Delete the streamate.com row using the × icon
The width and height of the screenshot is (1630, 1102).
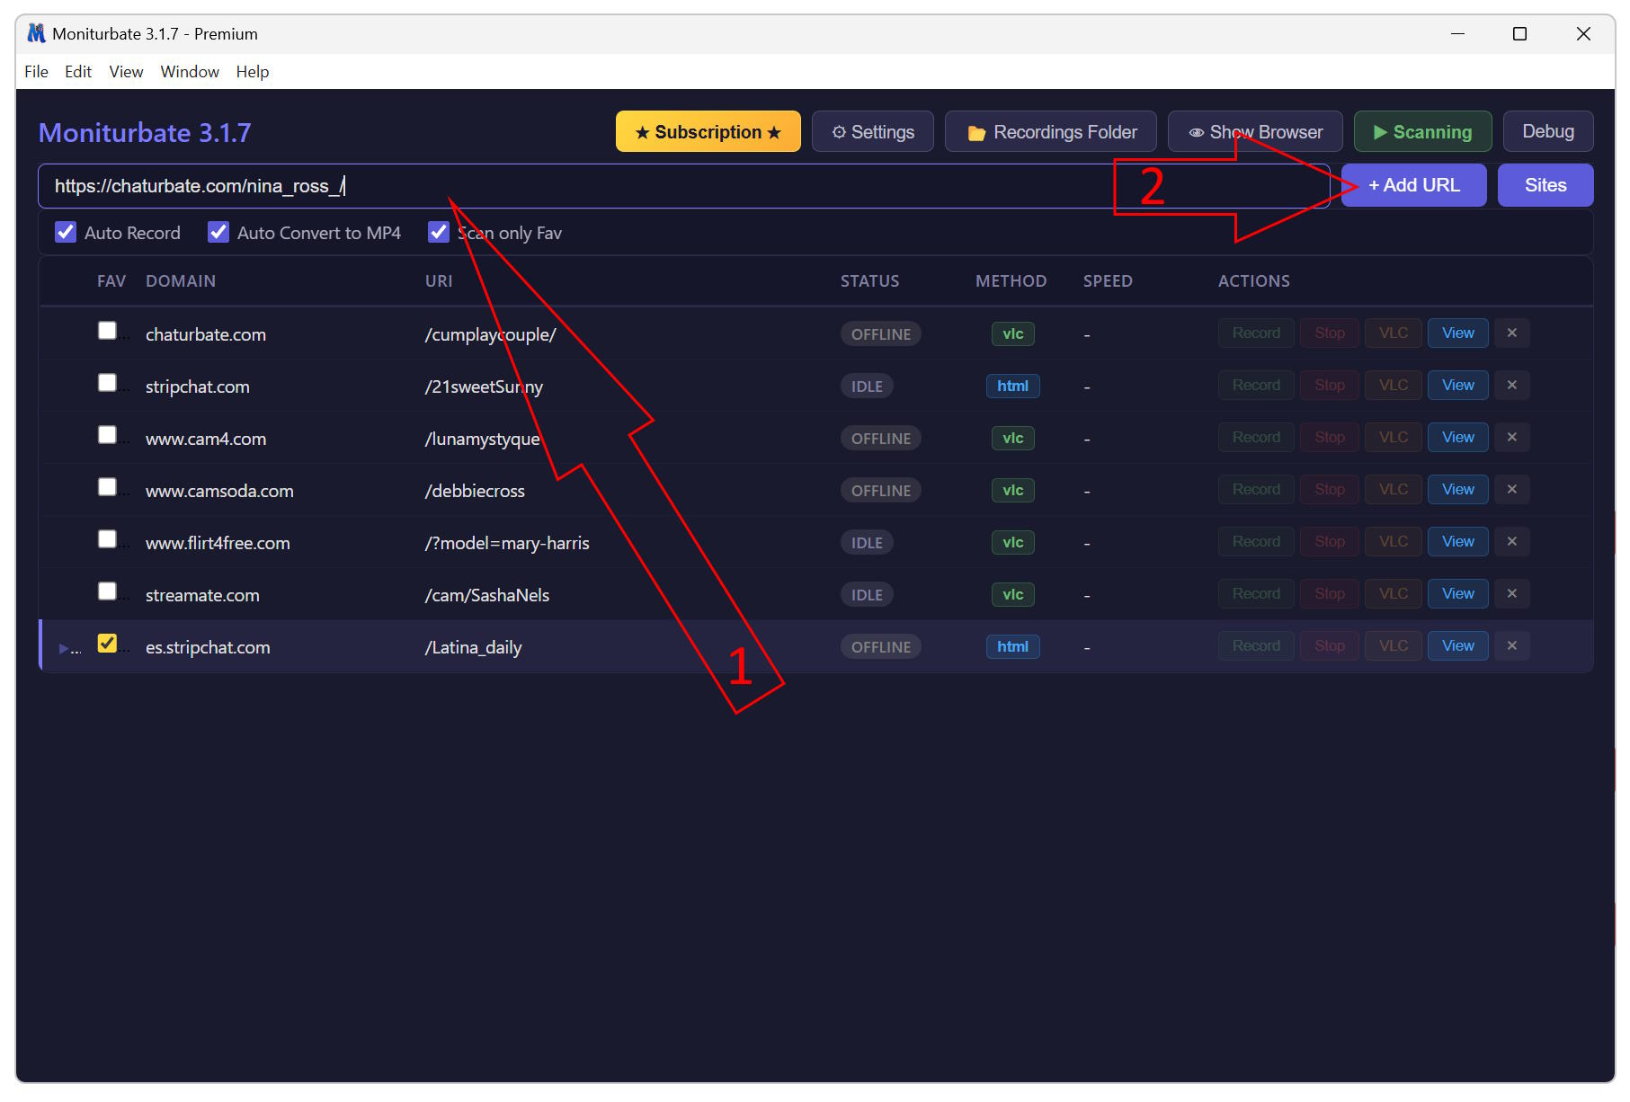(x=1512, y=593)
